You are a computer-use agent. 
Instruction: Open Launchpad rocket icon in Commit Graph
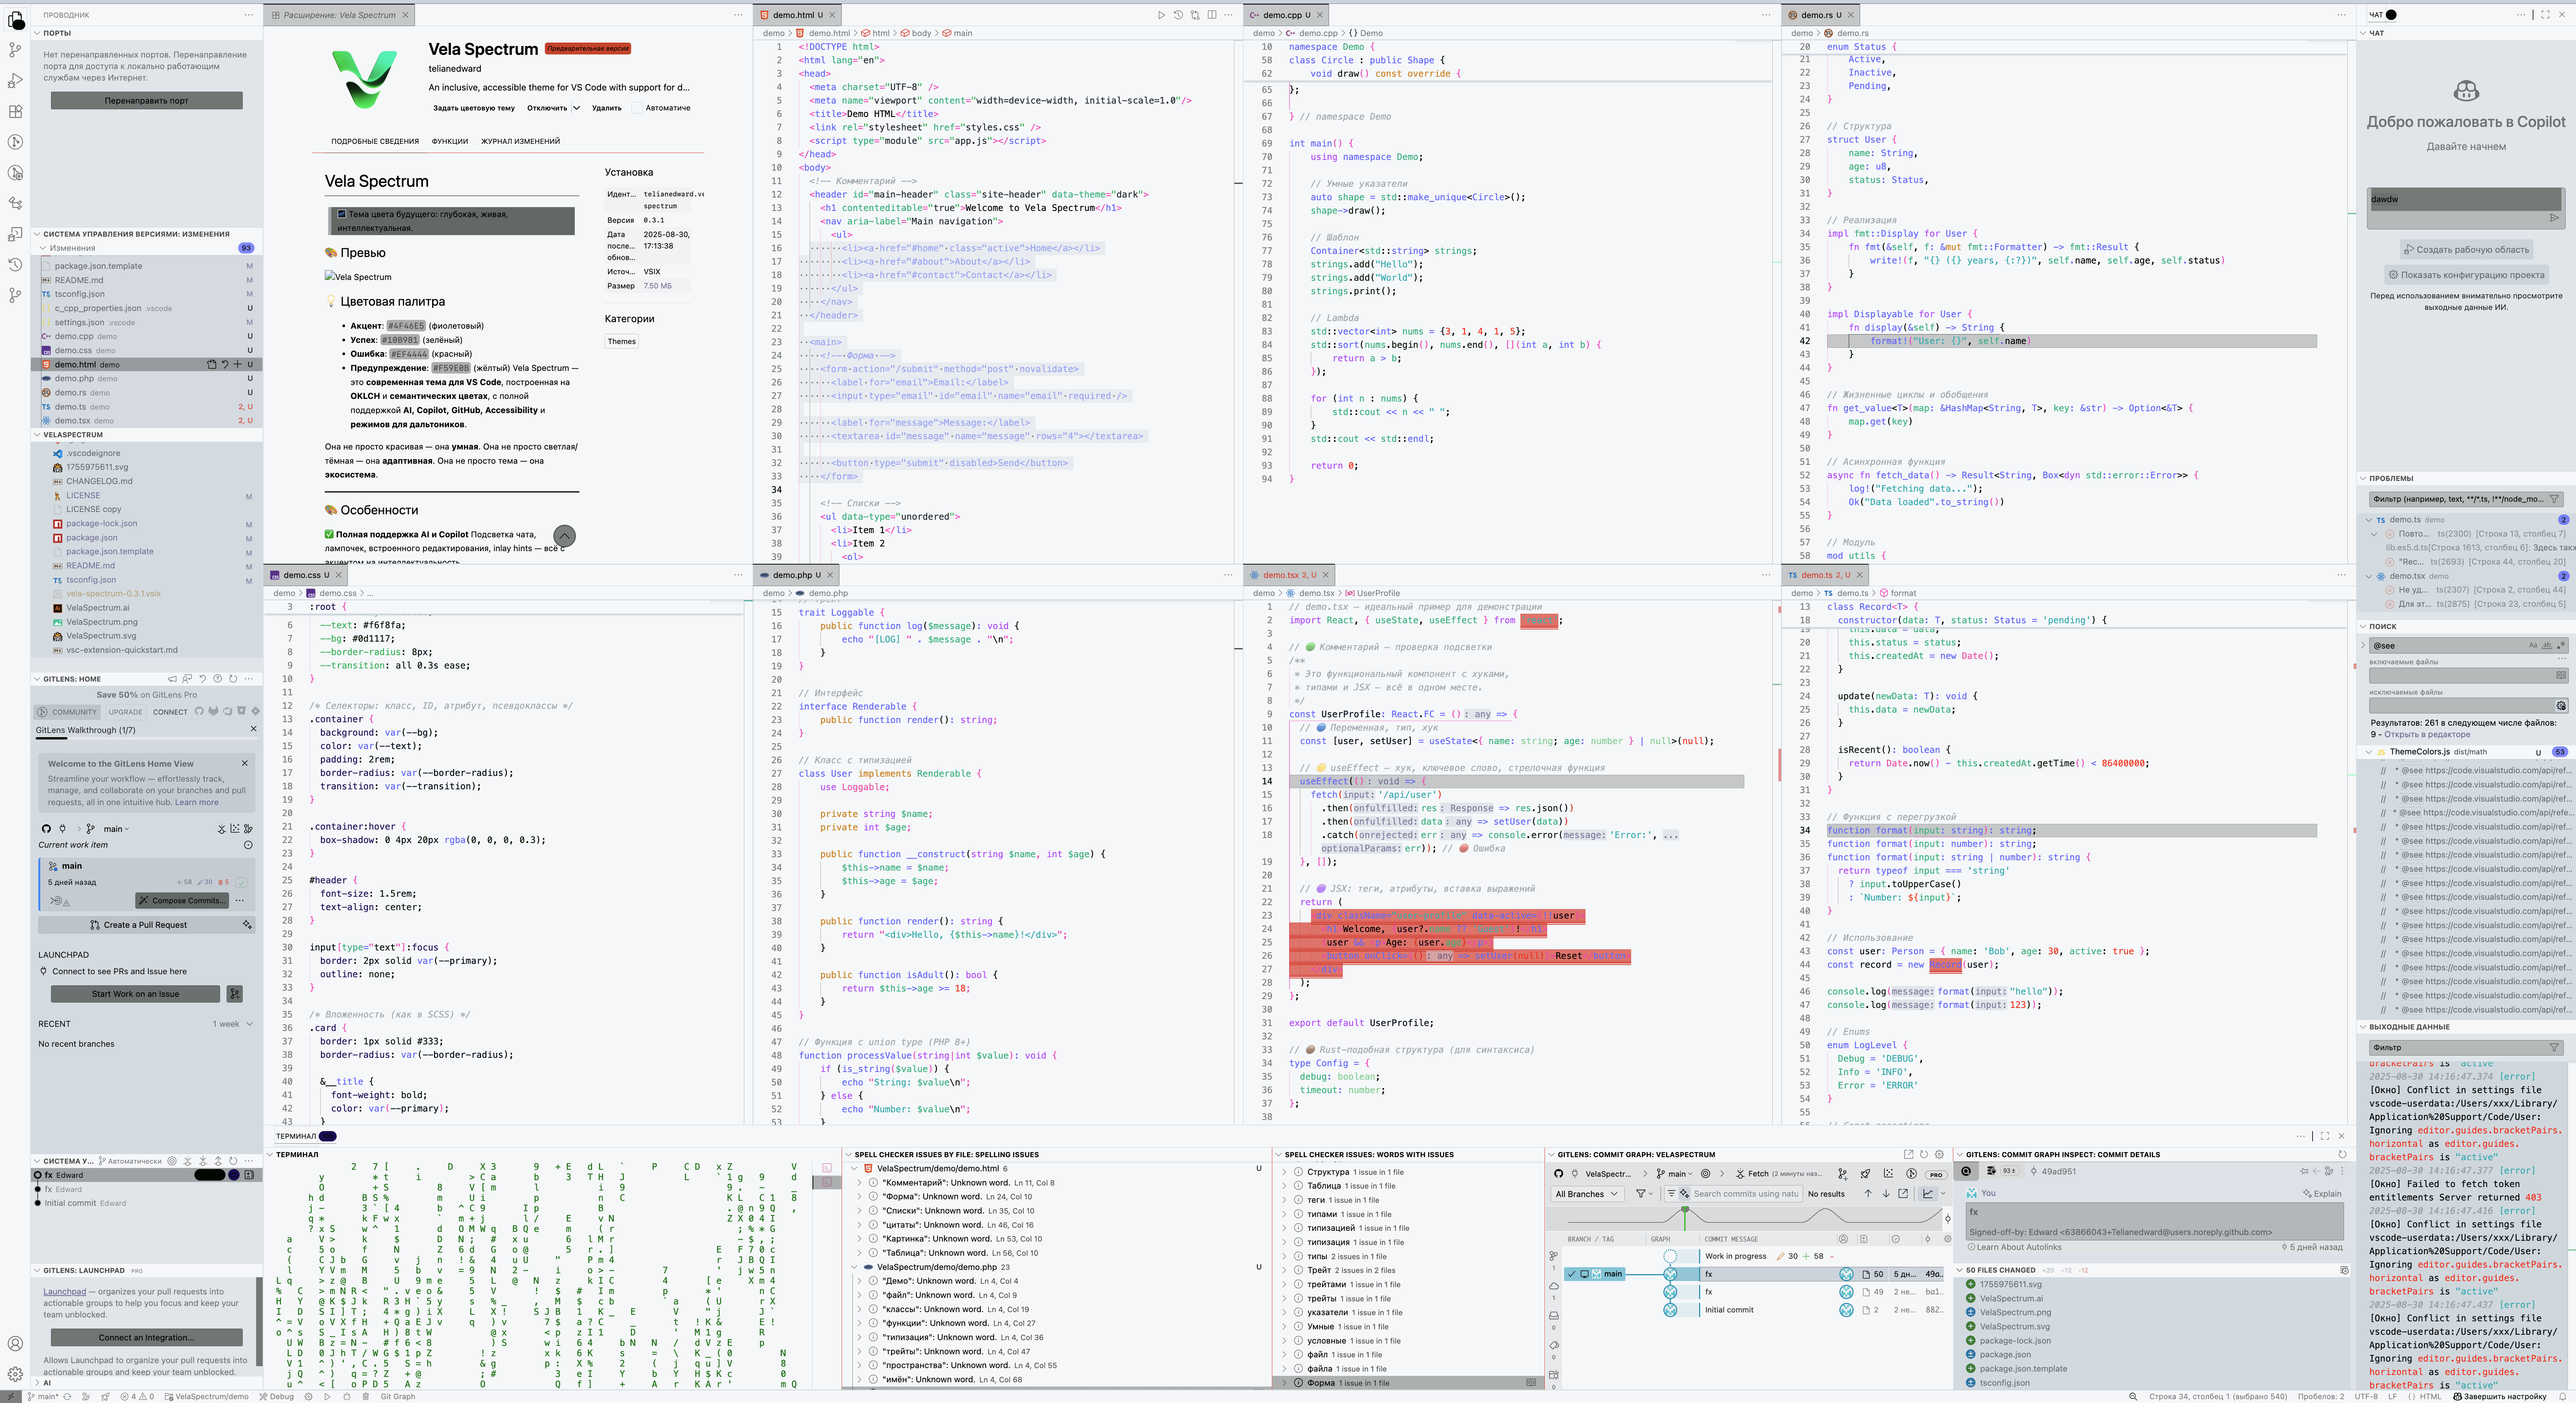point(1865,1174)
